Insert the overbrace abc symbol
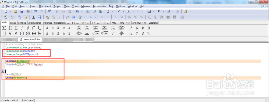Screen dimensions: 269x102 tap(122, 28)
